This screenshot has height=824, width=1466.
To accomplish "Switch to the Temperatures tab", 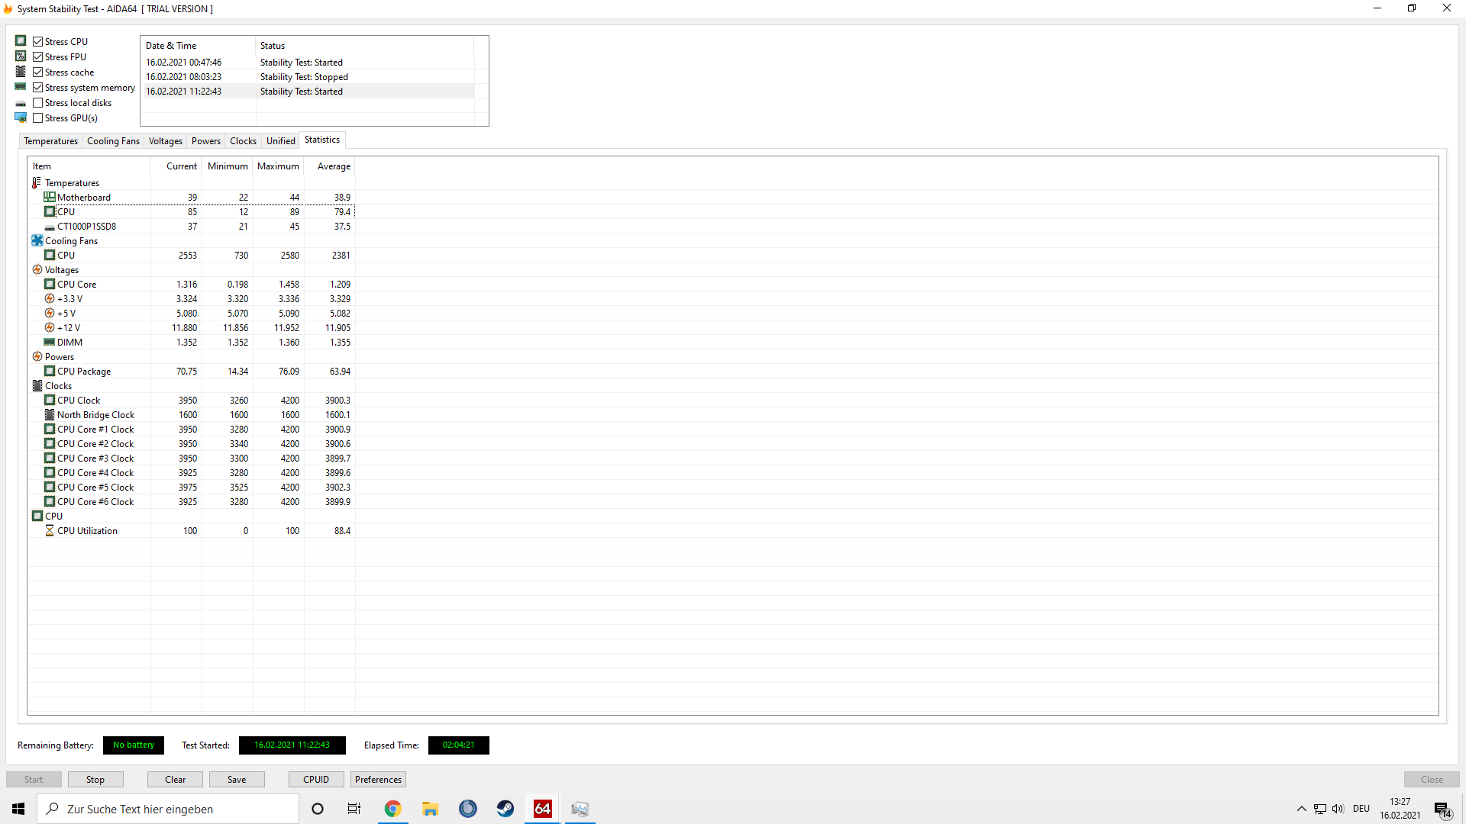I will (x=50, y=141).
